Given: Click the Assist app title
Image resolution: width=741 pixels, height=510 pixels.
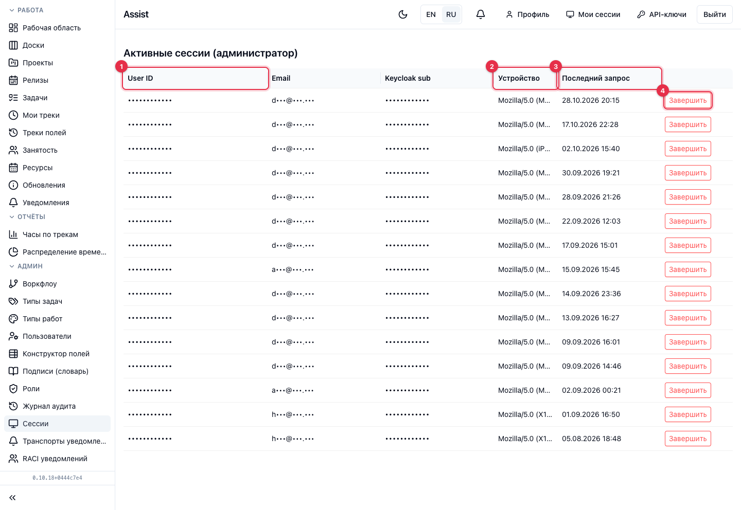Looking at the screenshot, I should [136, 14].
